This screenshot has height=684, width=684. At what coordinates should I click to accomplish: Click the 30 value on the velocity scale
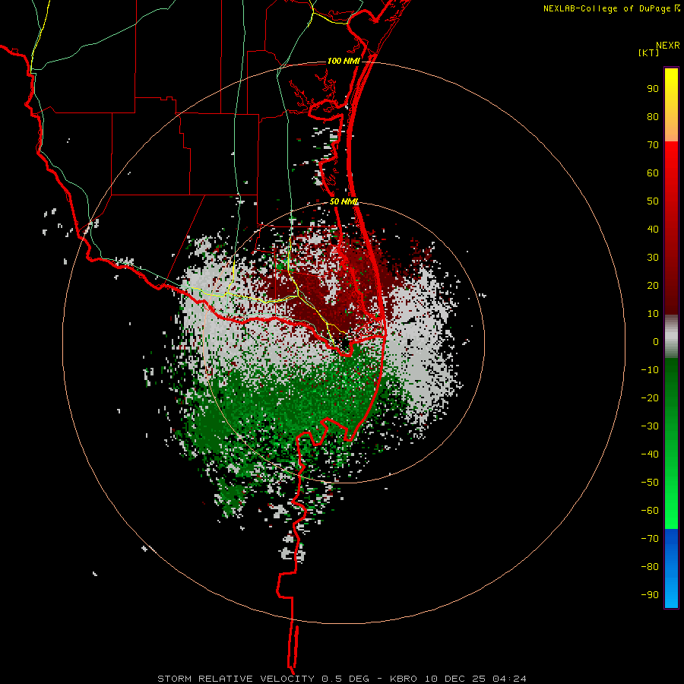tap(653, 258)
